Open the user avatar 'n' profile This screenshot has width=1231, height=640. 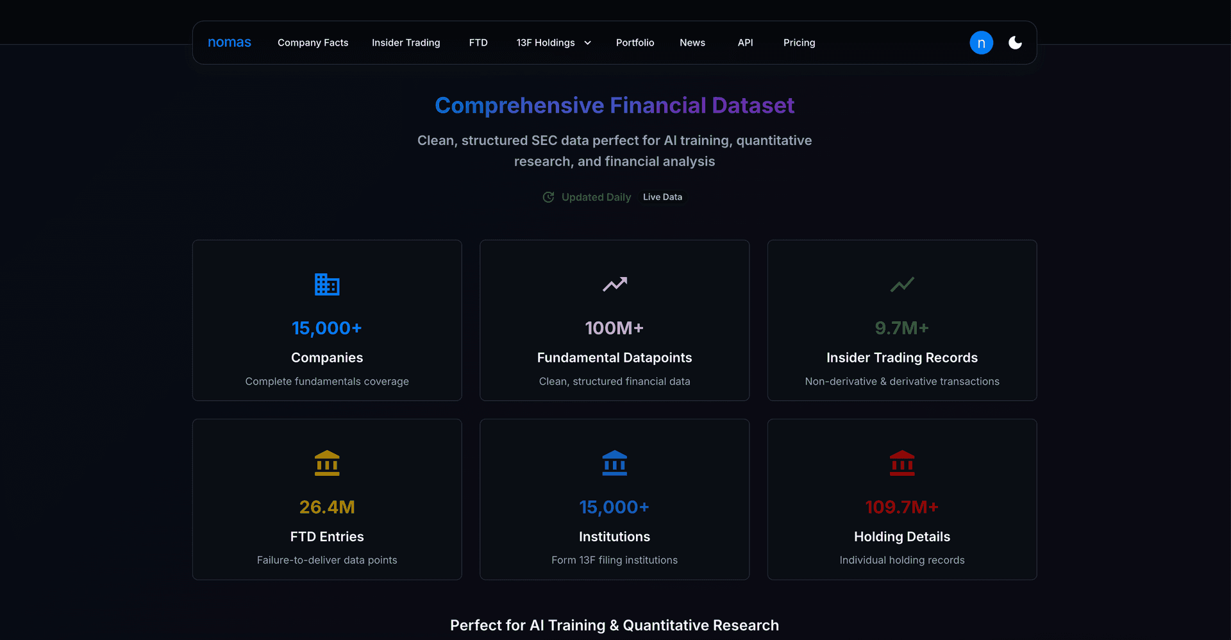(x=981, y=43)
